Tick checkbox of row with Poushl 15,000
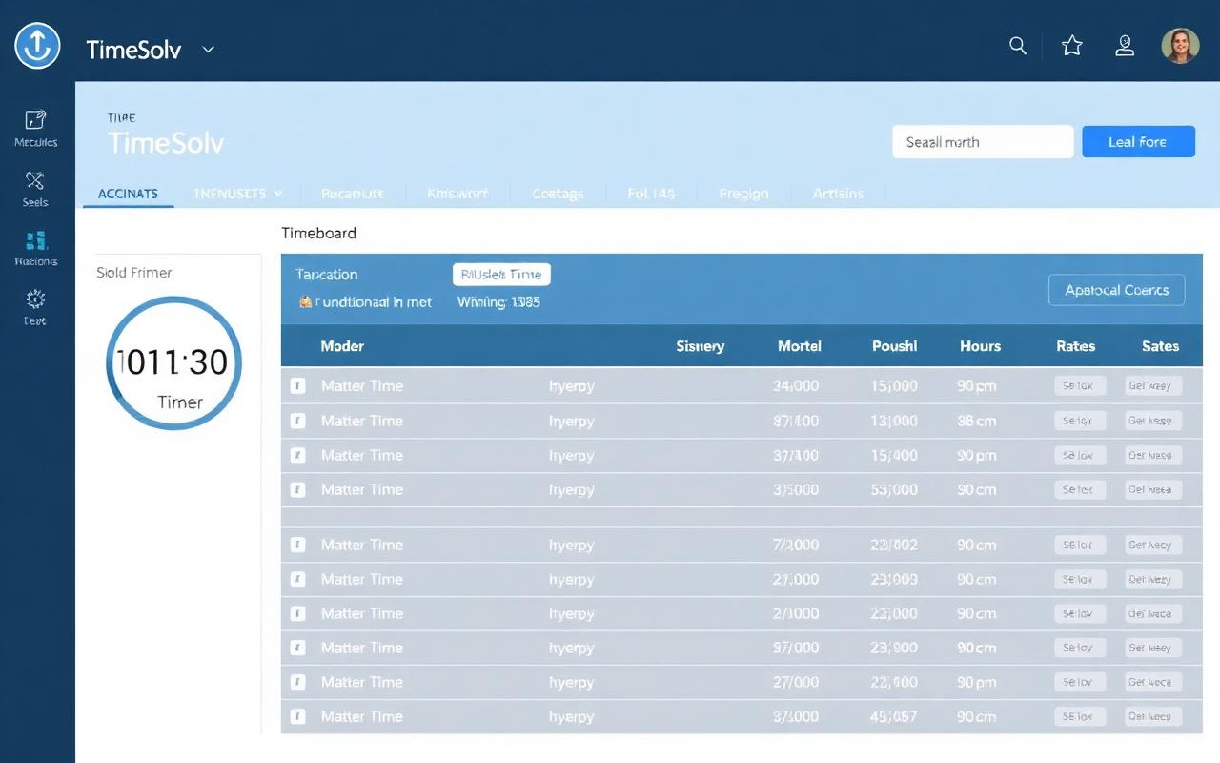 297,386
